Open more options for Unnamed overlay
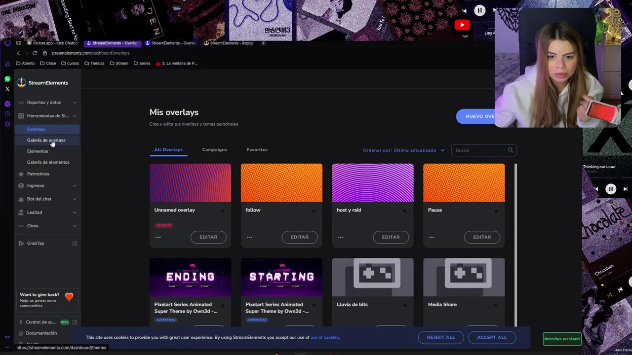This screenshot has height=355, width=632. (x=158, y=237)
